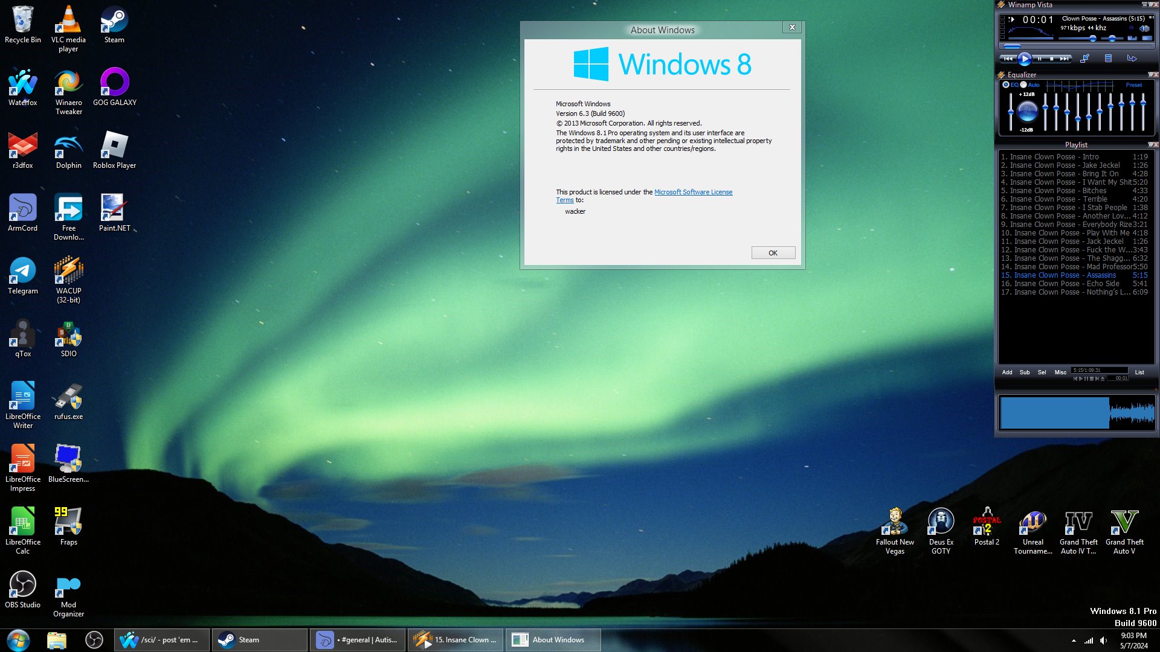Click OK in About Windows dialog
The image size is (1160, 652).
773,253
